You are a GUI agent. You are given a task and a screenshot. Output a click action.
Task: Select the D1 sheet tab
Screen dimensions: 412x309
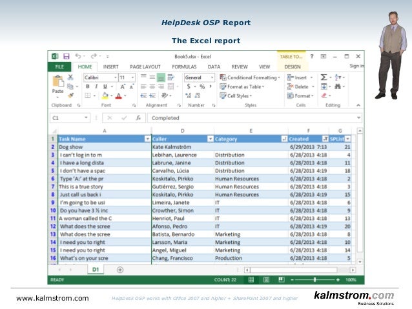pyautogui.click(x=96, y=270)
